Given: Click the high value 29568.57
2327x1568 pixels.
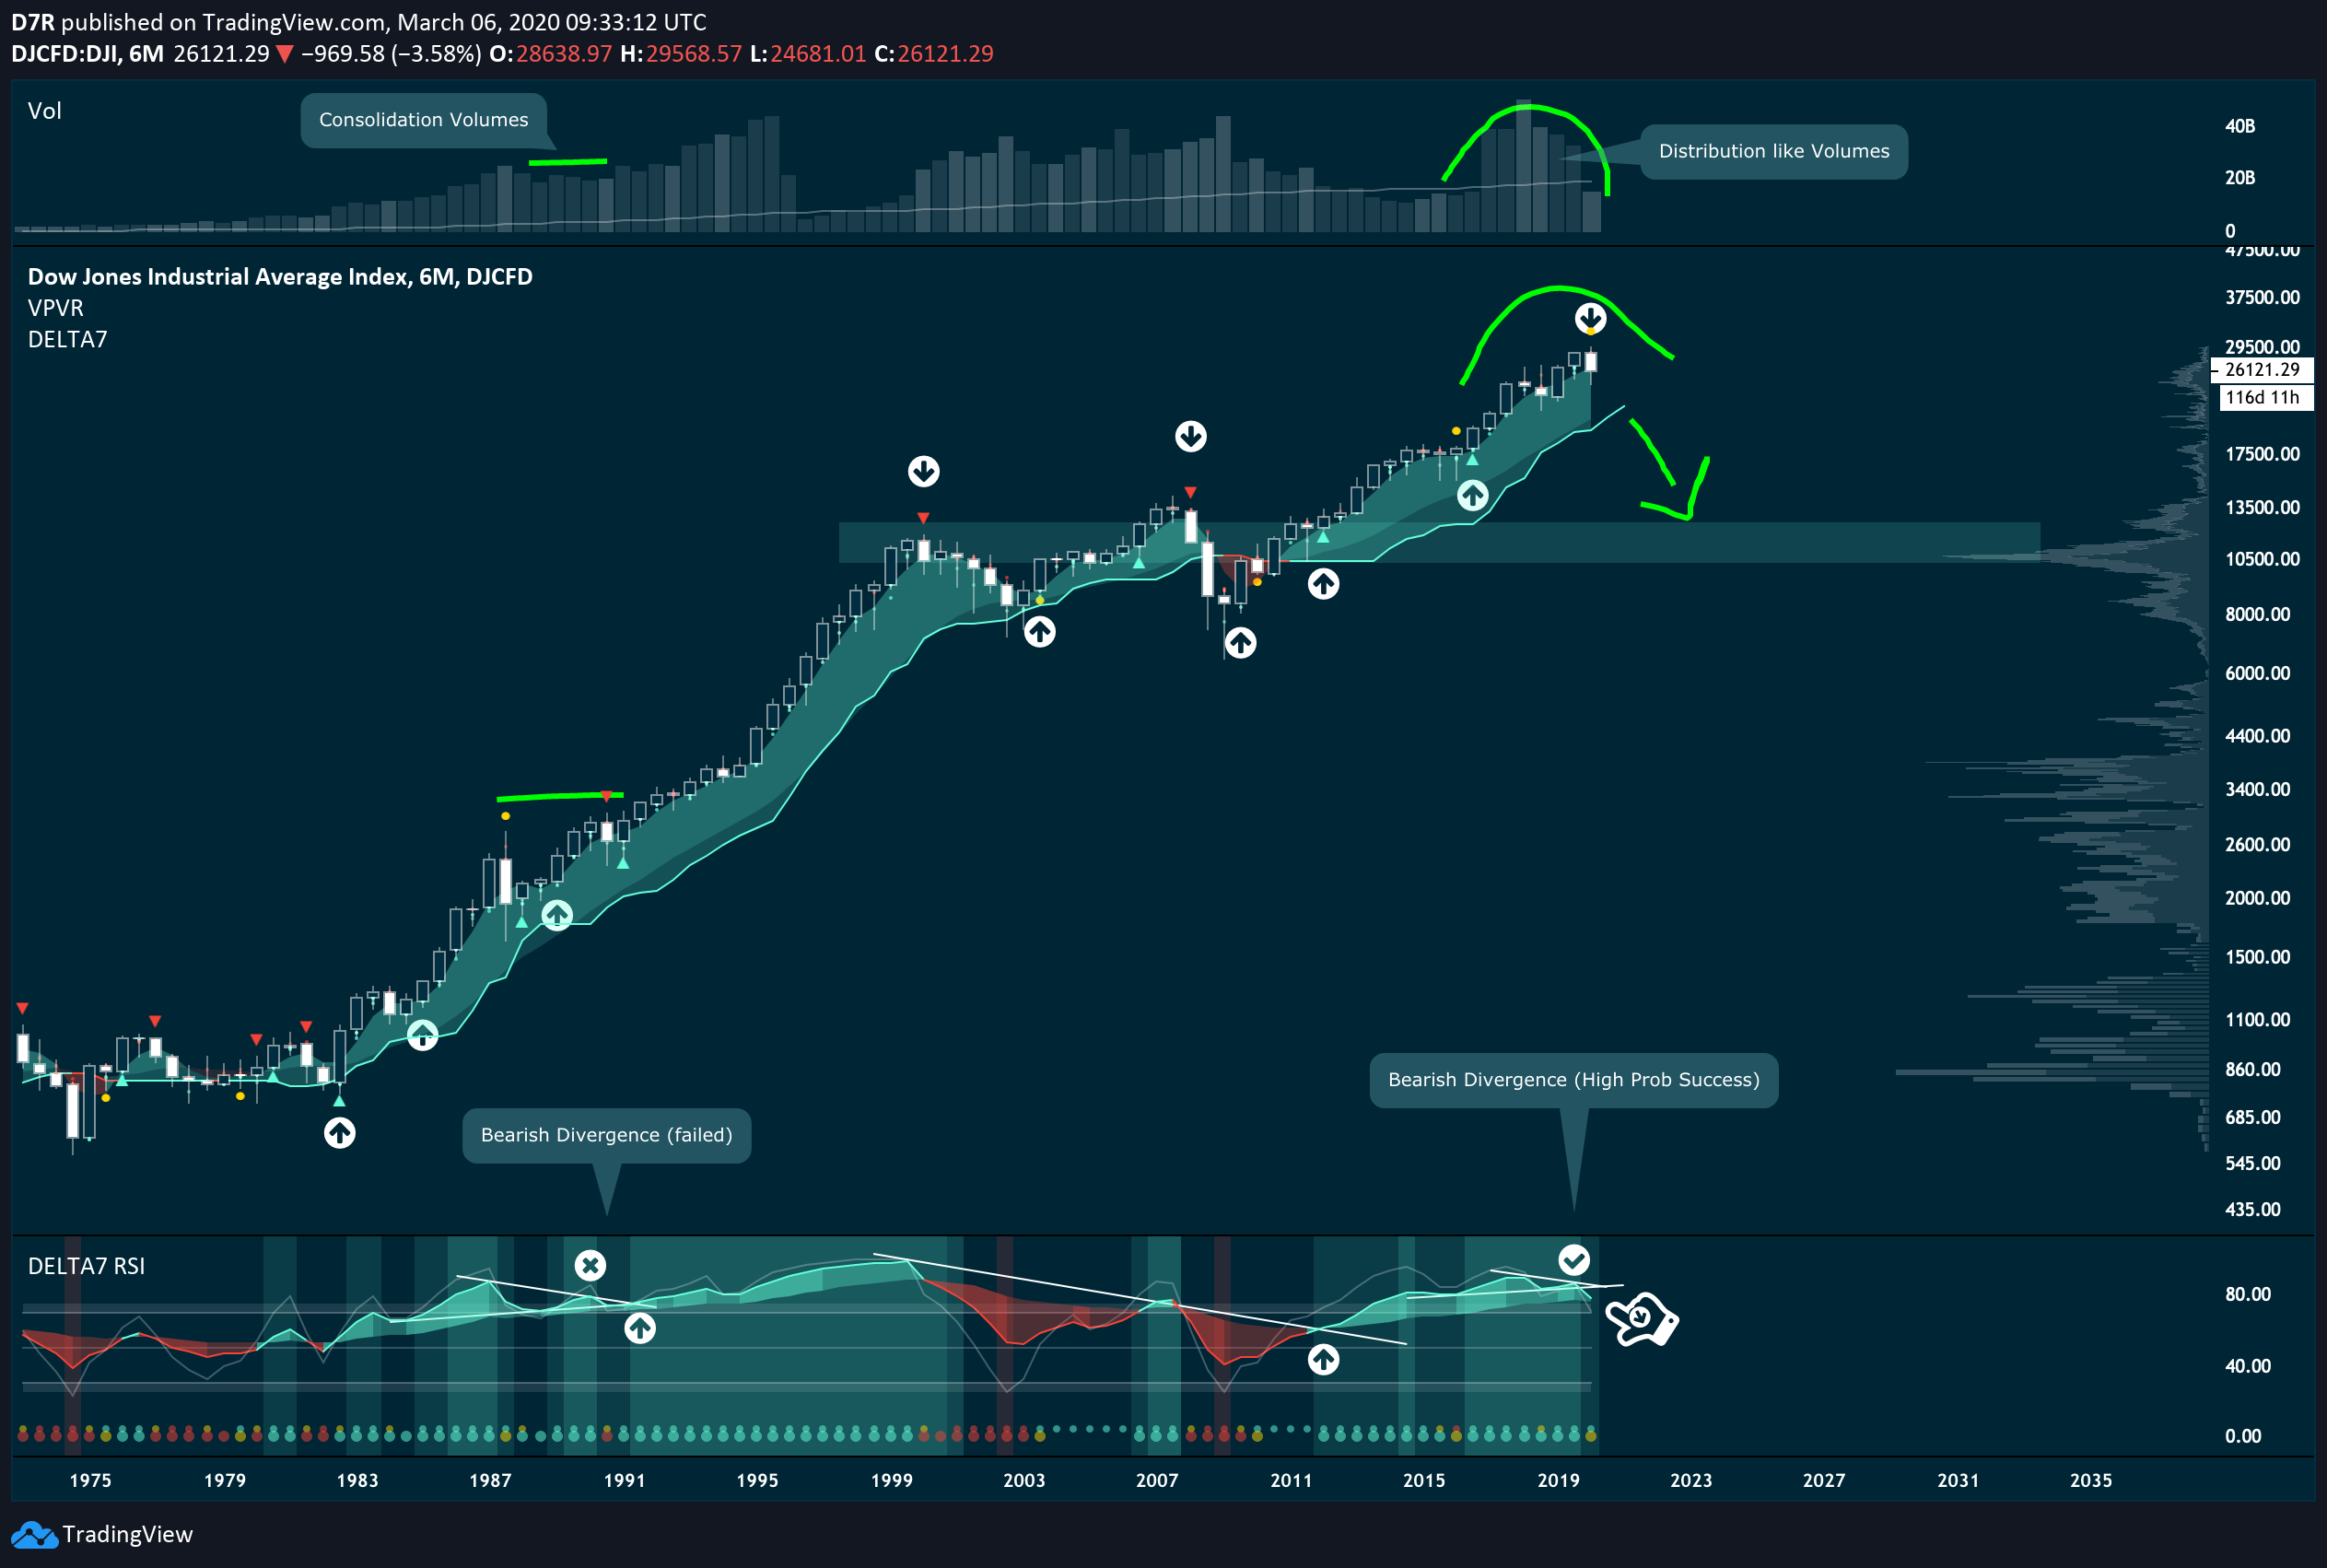Looking at the screenshot, I should [694, 54].
